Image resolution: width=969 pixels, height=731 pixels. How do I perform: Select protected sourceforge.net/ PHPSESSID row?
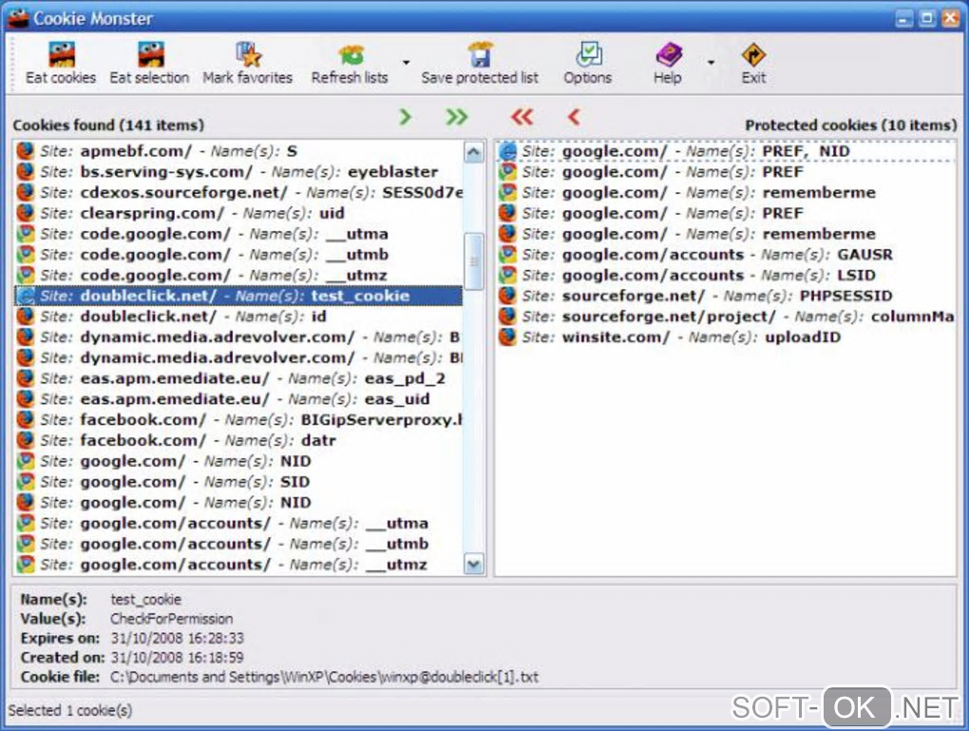pyautogui.click(x=726, y=296)
